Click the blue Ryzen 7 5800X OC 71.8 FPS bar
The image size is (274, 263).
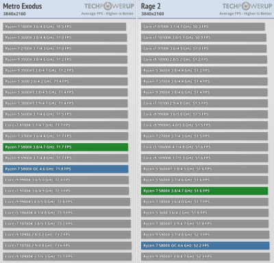[x=66, y=169]
